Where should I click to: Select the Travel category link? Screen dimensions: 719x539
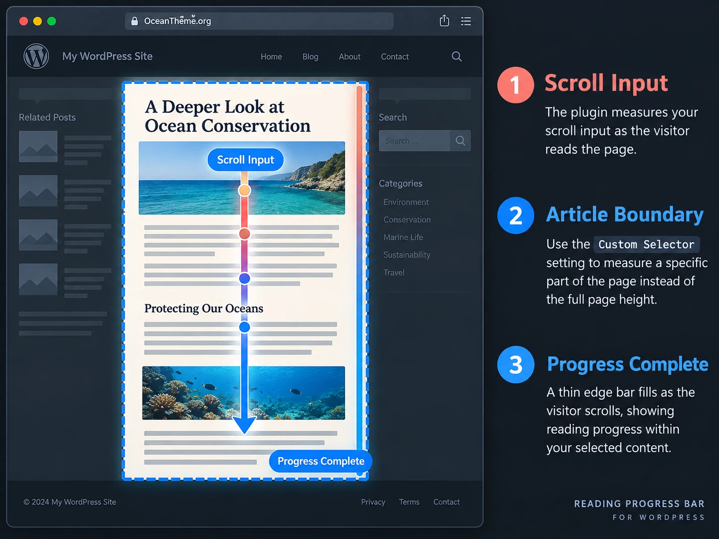tap(394, 272)
